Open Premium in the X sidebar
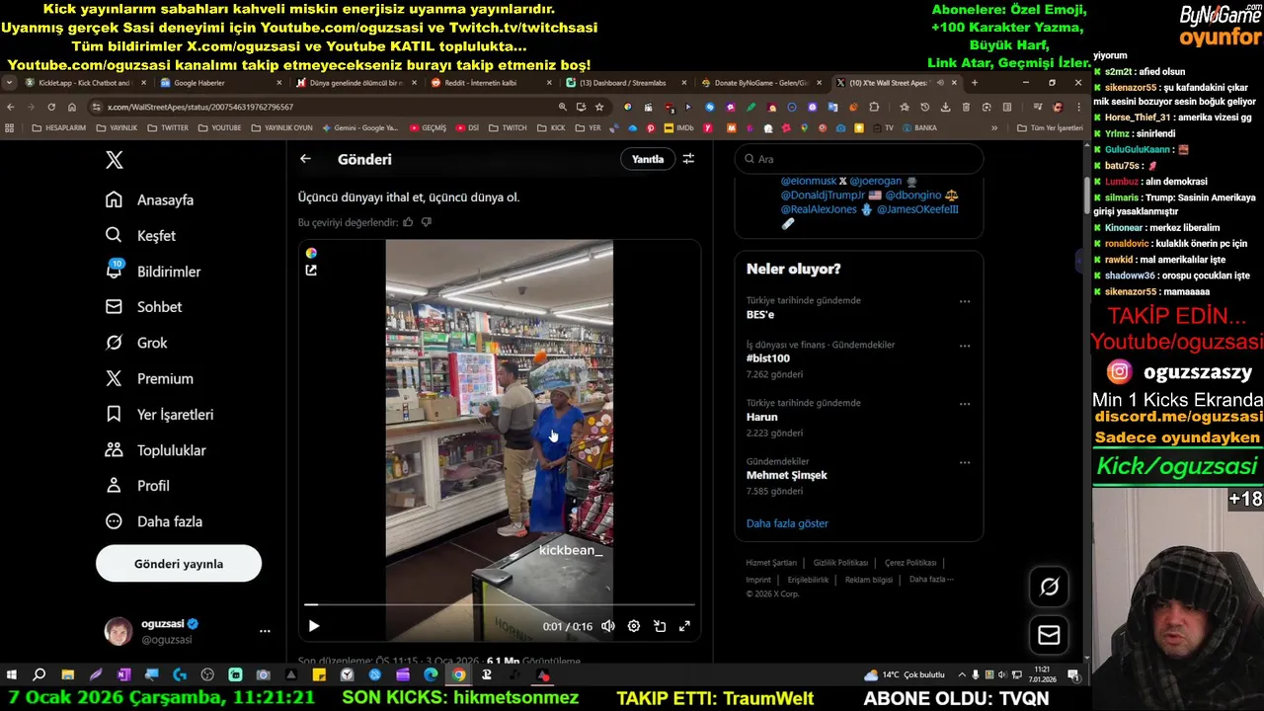 coord(149,378)
